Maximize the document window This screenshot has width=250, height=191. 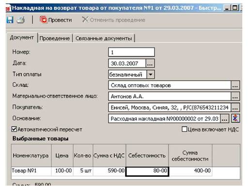click(x=235, y=8)
